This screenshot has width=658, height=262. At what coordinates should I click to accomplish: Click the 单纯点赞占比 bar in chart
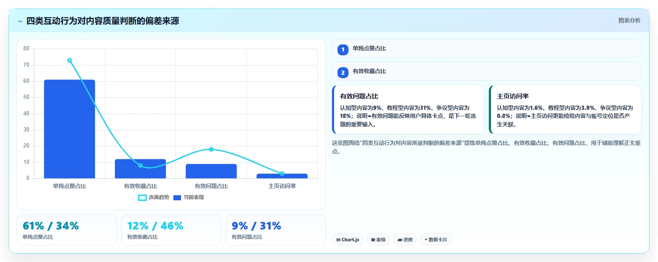pyautogui.click(x=70, y=129)
